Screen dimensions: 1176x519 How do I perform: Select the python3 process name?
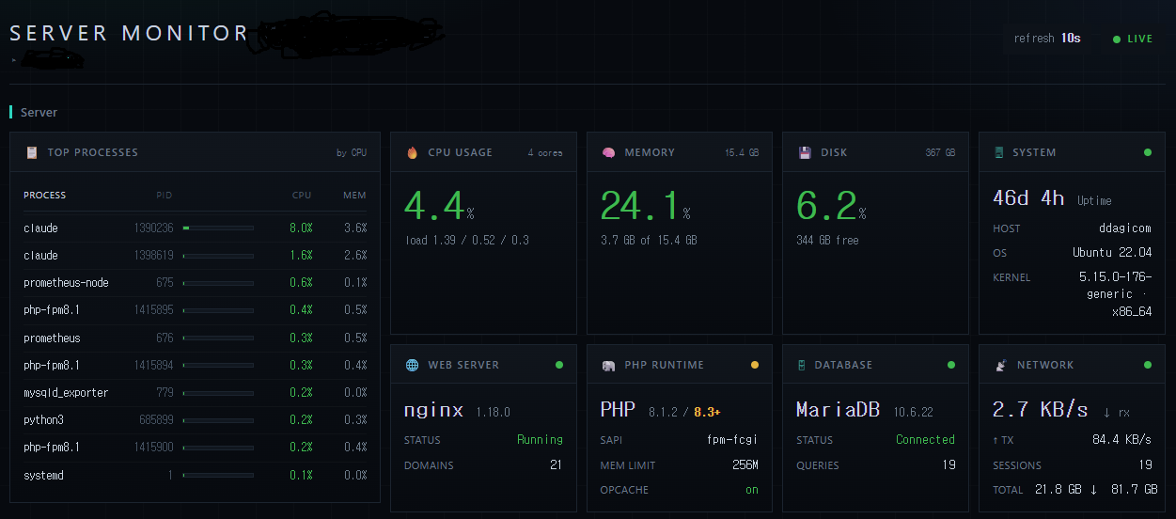tap(43, 420)
